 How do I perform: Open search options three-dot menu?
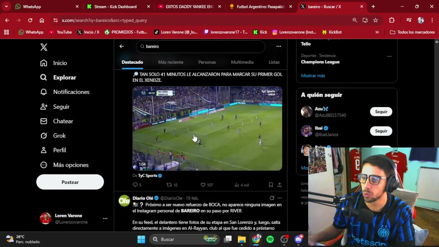279,46
